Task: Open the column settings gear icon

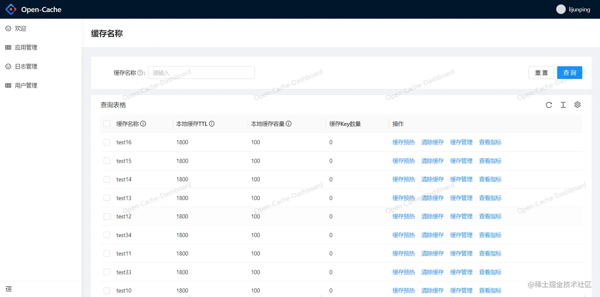Action: tap(577, 105)
